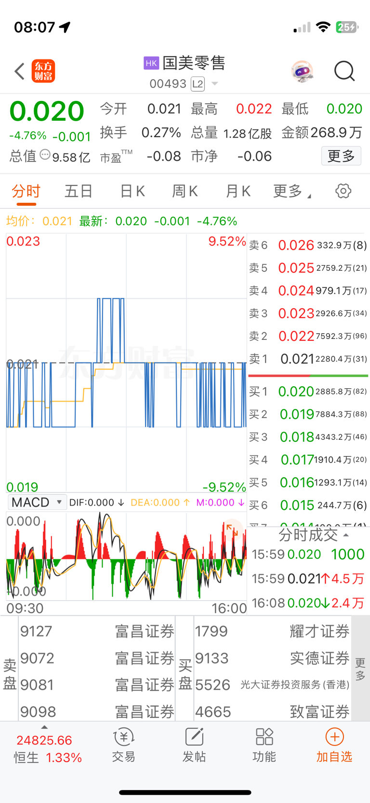Tap the robot assistant avatar
370x803 pixels.
coord(302,71)
